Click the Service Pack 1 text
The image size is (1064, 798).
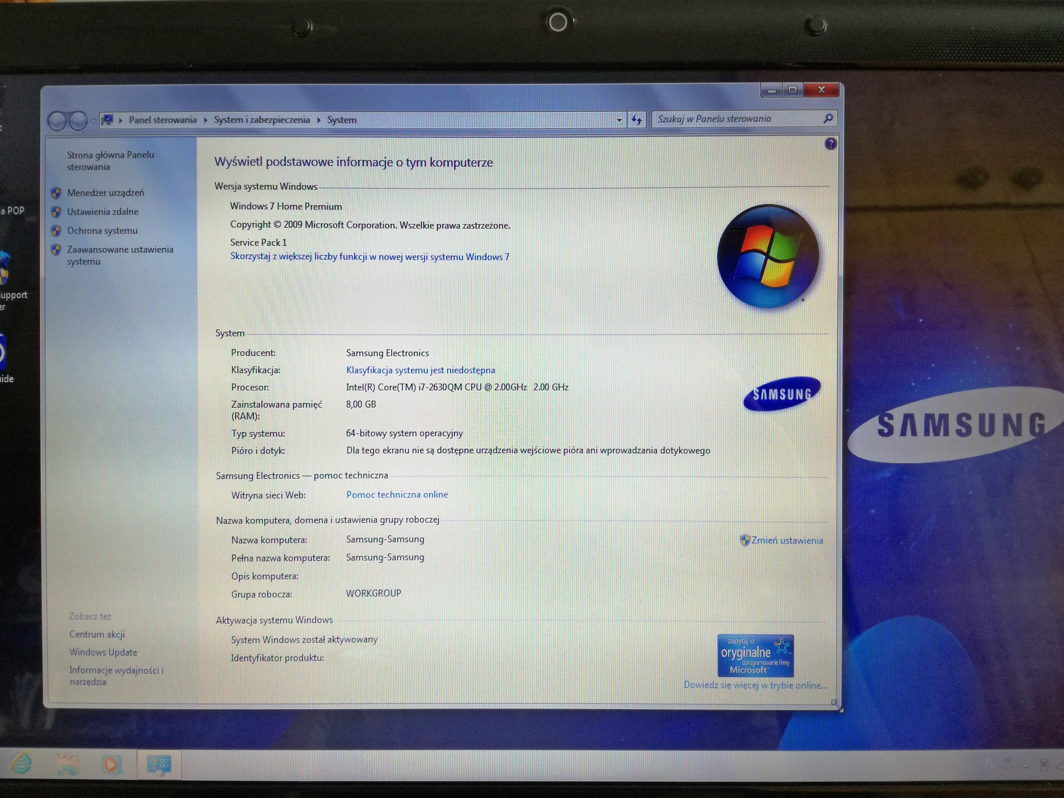(258, 242)
